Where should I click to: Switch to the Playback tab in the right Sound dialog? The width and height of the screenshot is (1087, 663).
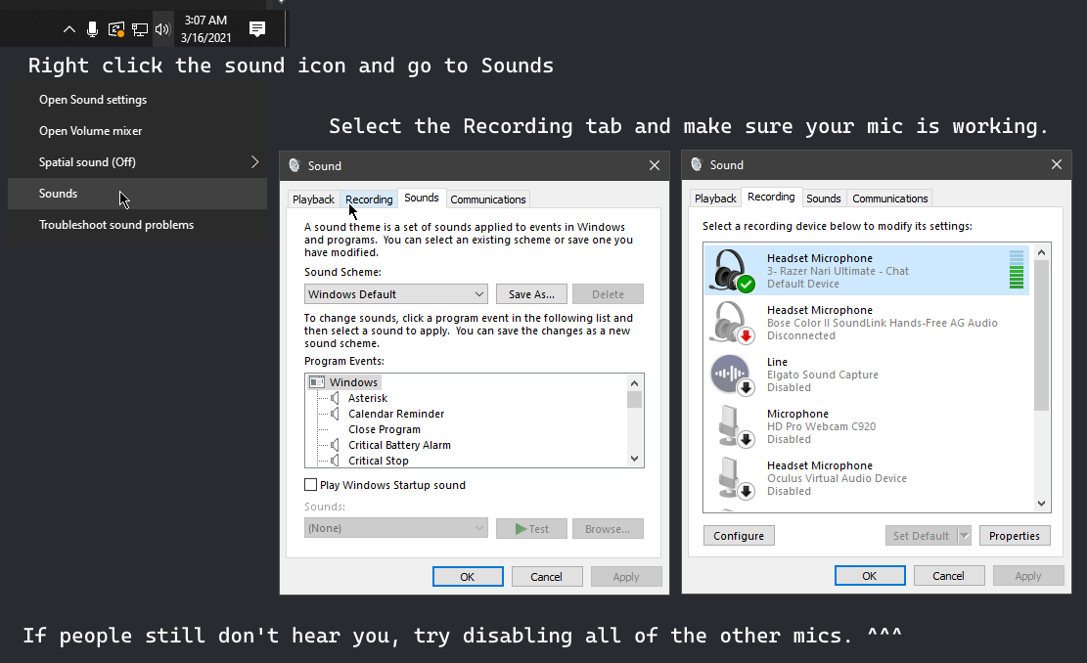tap(715, 199)
